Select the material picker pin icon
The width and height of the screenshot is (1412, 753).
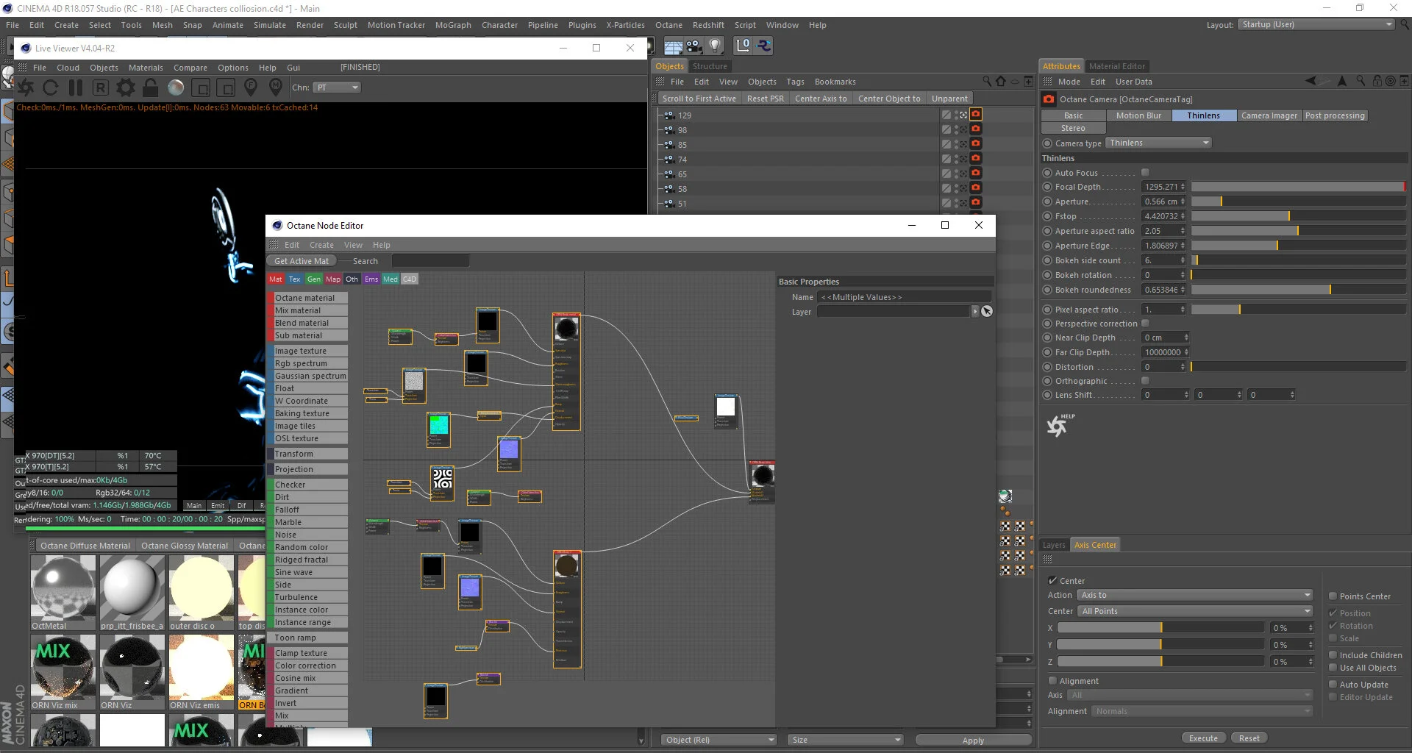coord(276,88)
